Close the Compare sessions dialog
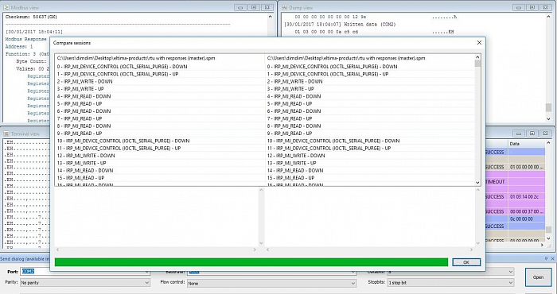 pos(479,43)
